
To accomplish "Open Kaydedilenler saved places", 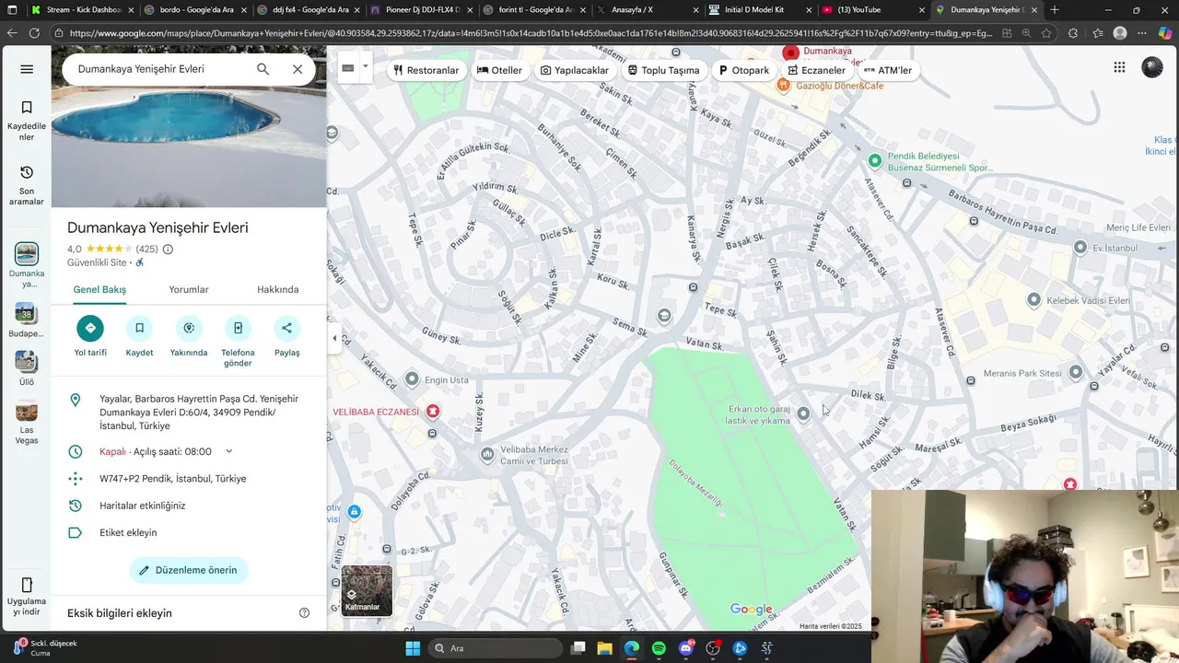I will click(27, 121).
